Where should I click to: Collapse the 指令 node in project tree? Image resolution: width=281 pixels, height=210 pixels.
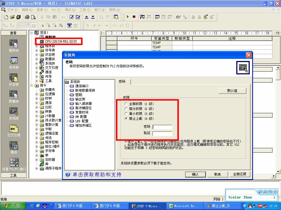coord(31,85)
